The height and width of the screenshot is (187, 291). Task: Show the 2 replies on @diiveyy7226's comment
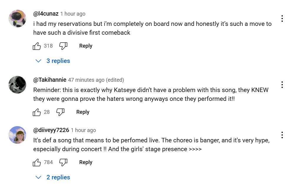[x=58, y=177]
